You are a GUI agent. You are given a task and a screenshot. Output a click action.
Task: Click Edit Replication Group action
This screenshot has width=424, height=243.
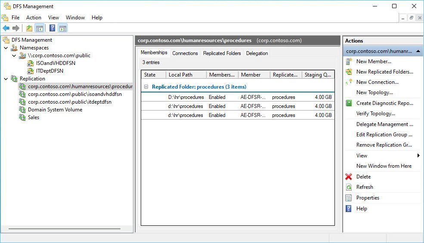click(x=384, y=135)
